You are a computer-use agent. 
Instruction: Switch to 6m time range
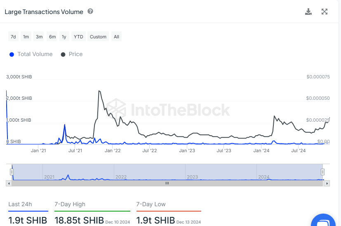(x=52, y=37)
